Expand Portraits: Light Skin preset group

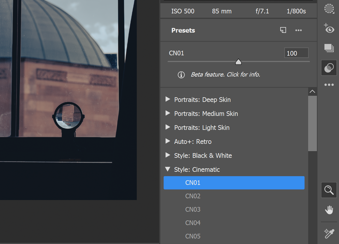[x=168, y=127]
